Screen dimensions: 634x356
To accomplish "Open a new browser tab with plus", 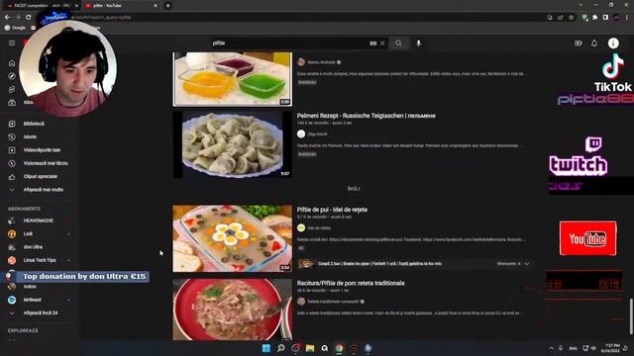I will tap(167, 6).
